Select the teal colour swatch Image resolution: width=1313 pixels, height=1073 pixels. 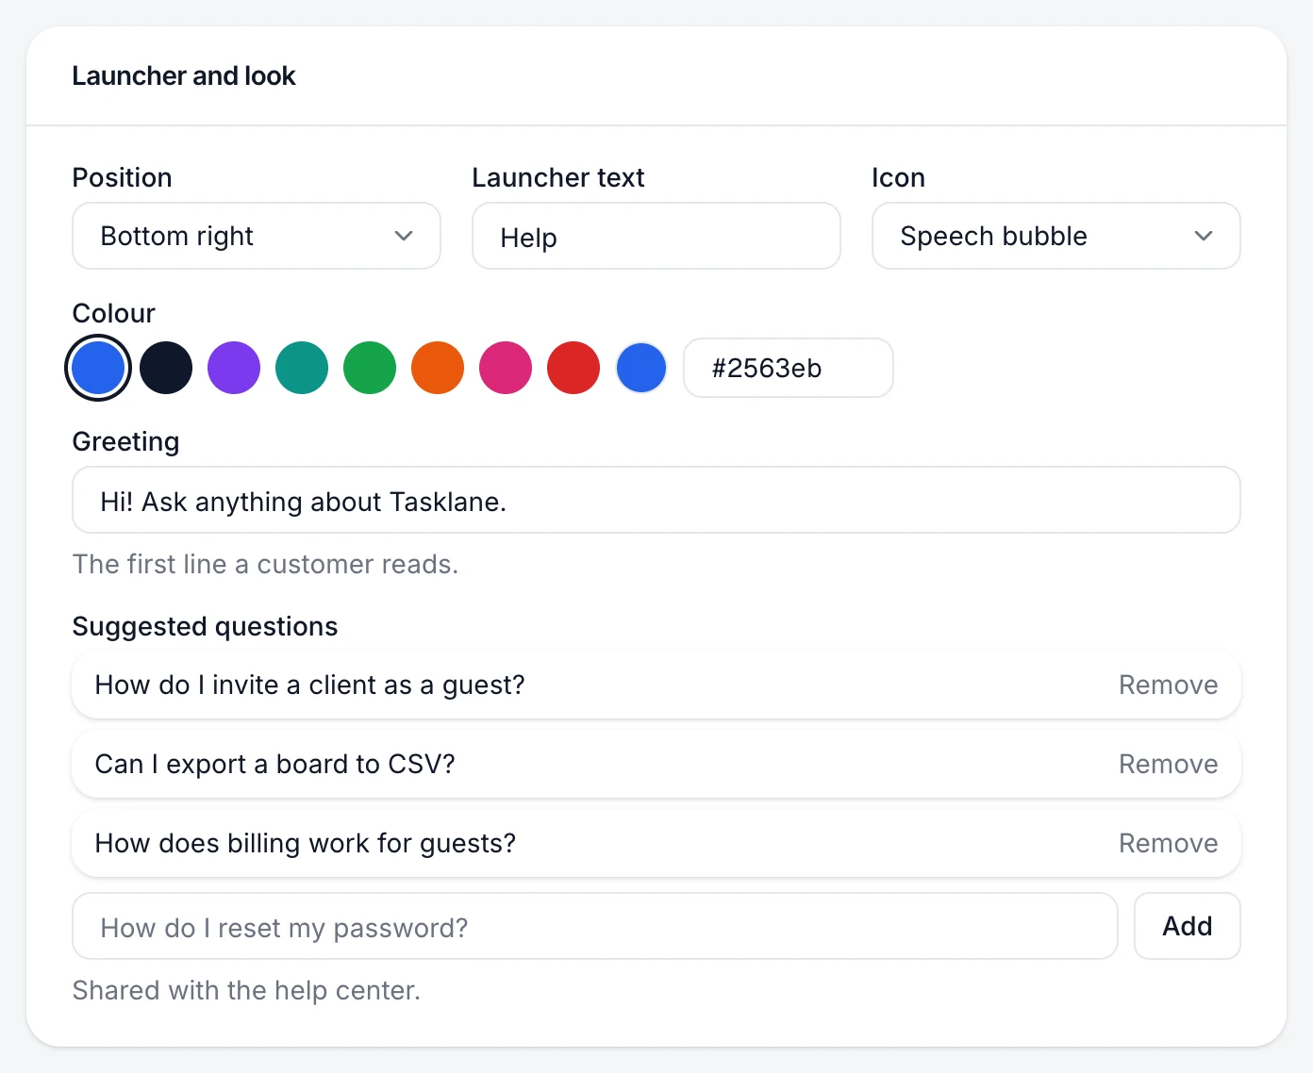coord(302,368)
